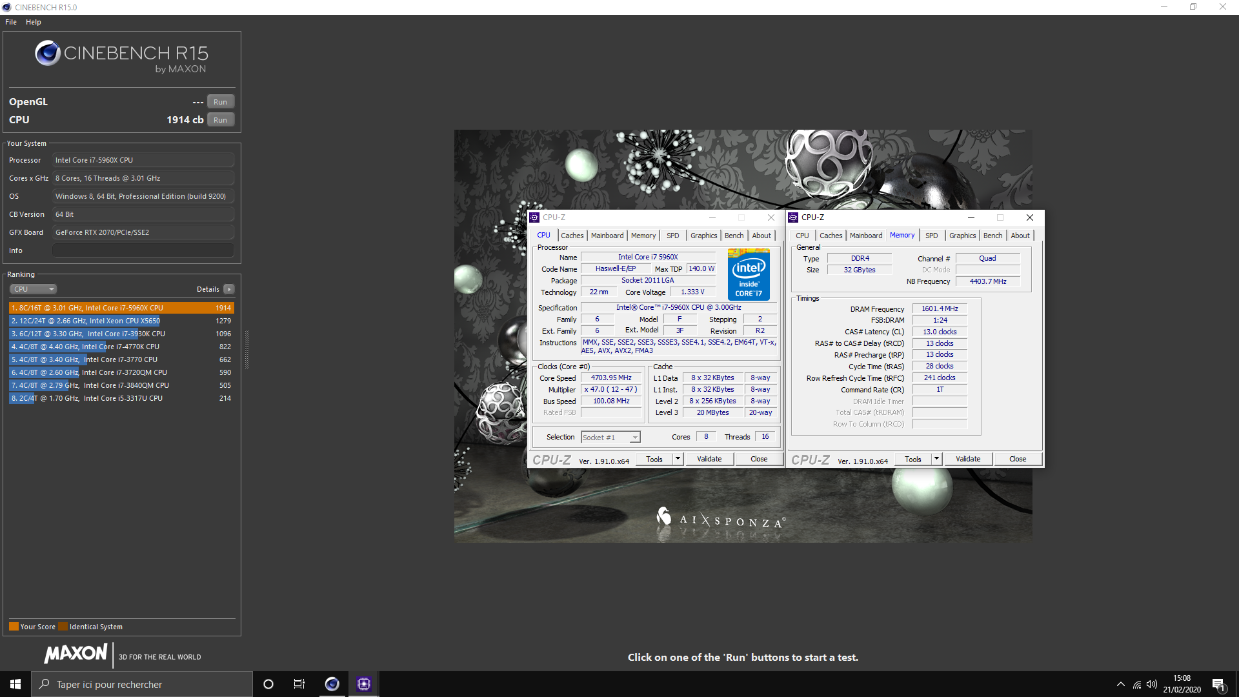Select ranking row Intel Core i7-3720QM CPU
This screenshot has width=1239, height=697.
(121, 372)
